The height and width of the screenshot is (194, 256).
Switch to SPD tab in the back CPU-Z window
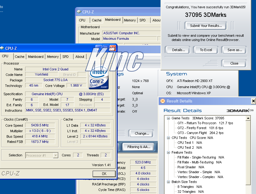coord(142,20)
